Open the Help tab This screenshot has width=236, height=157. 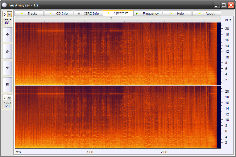(x=177, y=14)
